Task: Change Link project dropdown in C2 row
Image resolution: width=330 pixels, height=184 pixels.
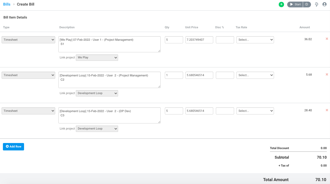Action: coord(97,93)
